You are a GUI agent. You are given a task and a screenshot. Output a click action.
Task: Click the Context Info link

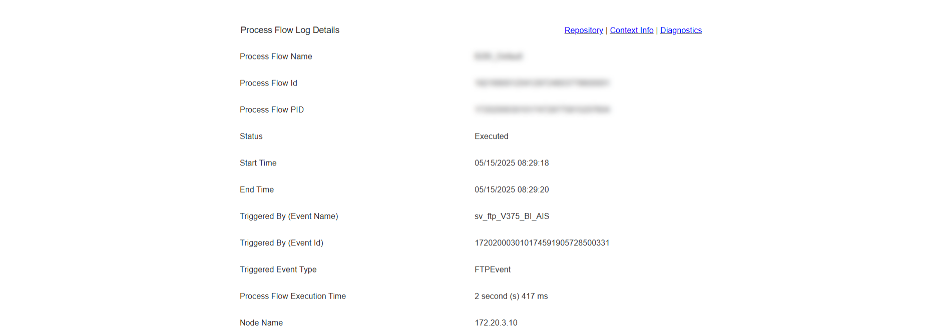click(631, 30)
